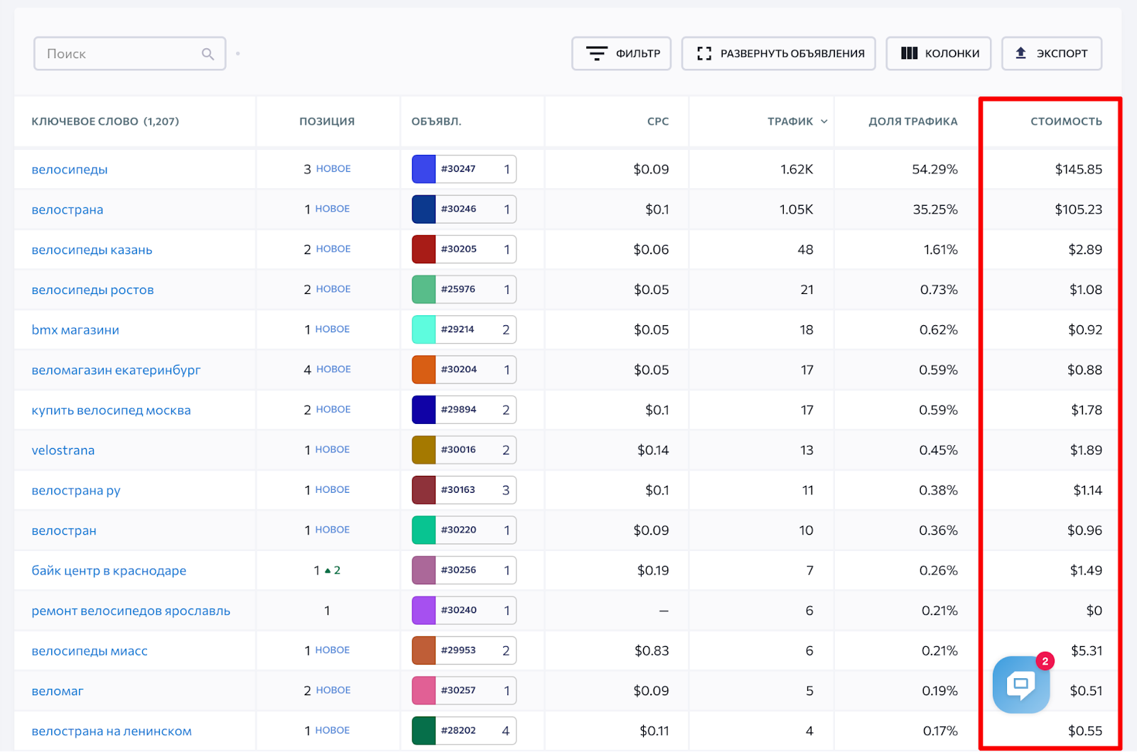Sort by Ключевое слово header

(x=105, y=121)
